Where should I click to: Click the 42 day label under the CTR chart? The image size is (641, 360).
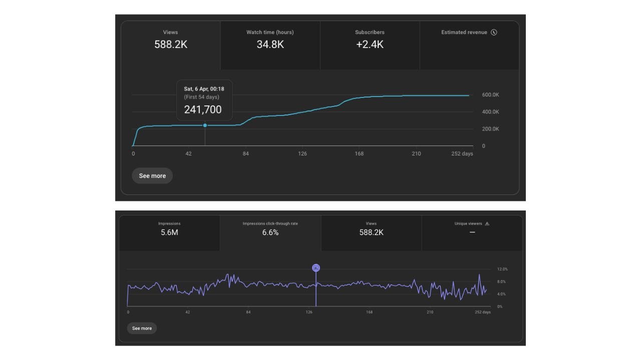point(187,312)
